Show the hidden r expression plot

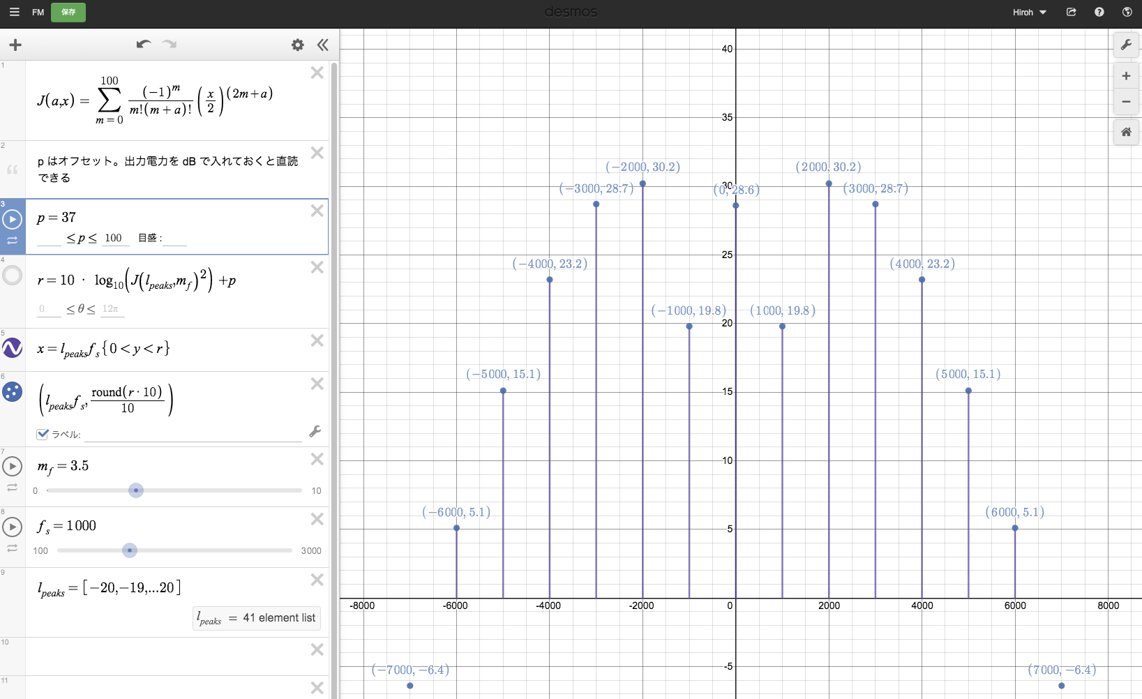tap(13, 276)
